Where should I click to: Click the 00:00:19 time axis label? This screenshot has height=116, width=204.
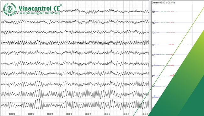point(126,114)
